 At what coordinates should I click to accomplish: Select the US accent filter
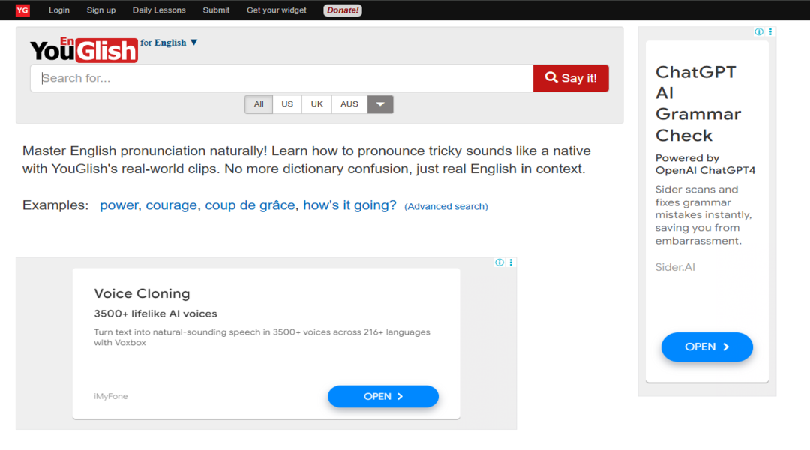287,104
